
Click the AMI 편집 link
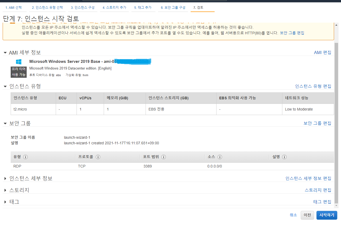click(x=323, y=53)
